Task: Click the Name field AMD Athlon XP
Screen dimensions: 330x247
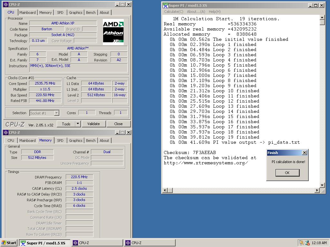Action: pos(63,23)
